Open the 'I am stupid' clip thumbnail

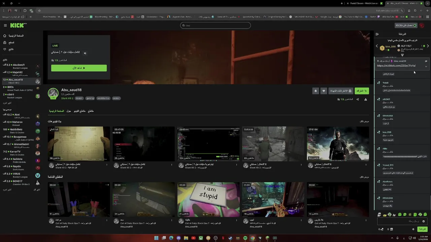tap(208, 199)
